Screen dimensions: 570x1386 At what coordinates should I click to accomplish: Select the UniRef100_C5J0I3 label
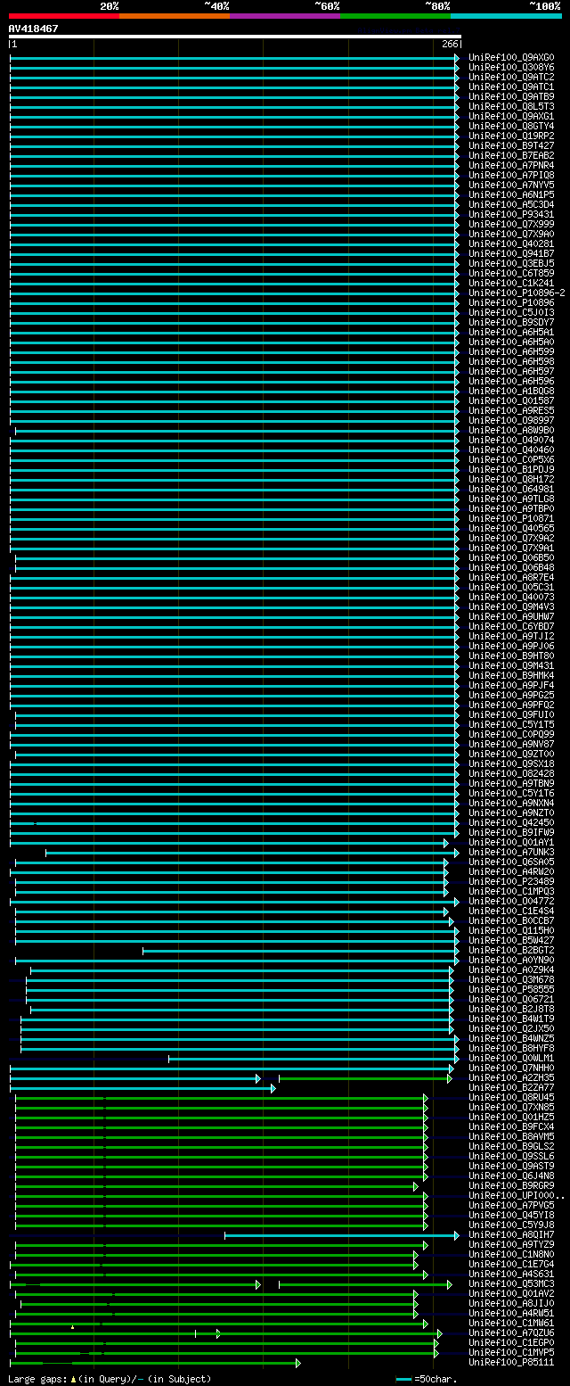point(511,312)
